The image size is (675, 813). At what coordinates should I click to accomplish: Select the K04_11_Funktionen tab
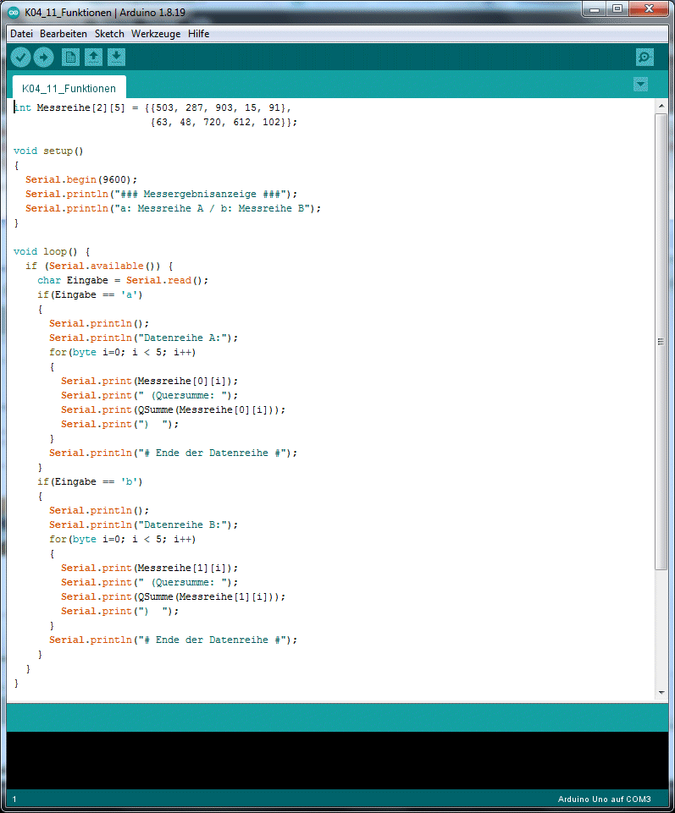(x=69, y=88)
